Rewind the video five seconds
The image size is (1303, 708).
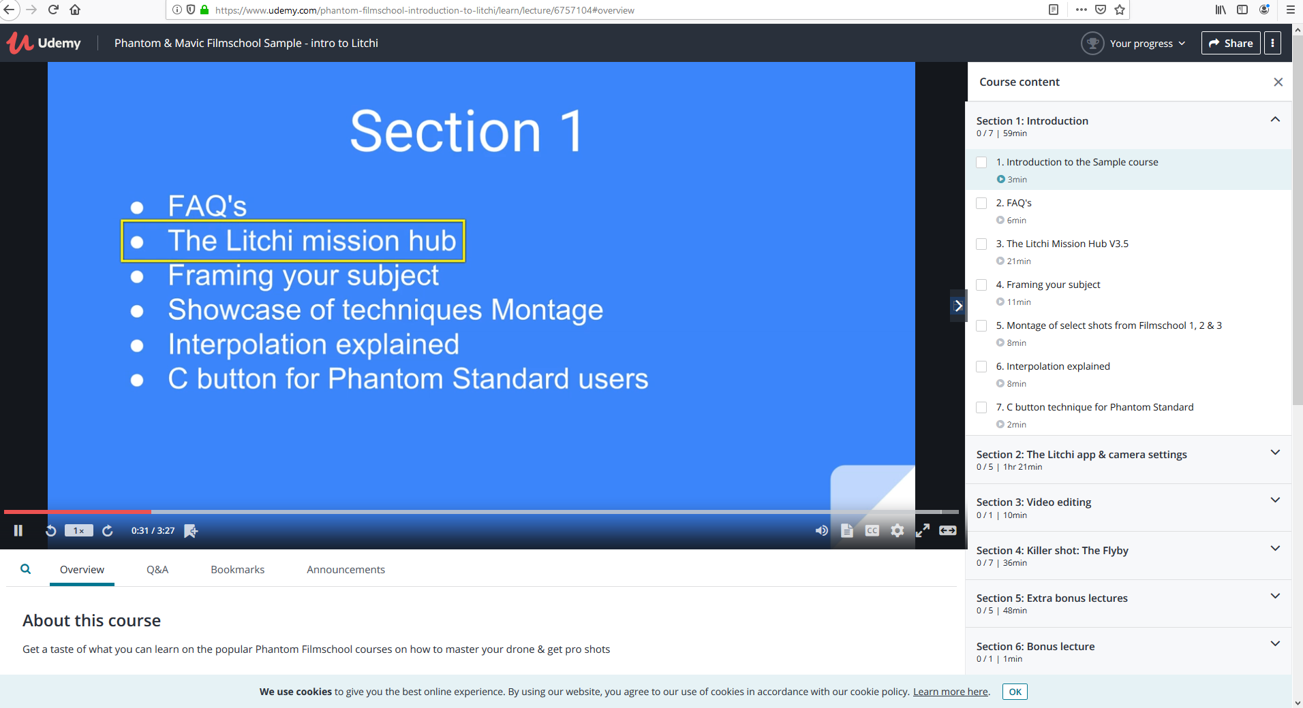click(x=49, y=530)
